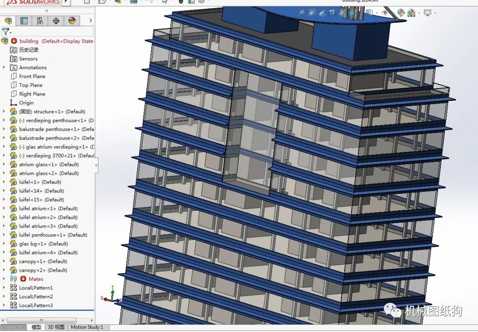Image resolution: width=478 pixels, height=332 pixels.
Task: Select the Top Plane in tree
Action: coord(31,85)
